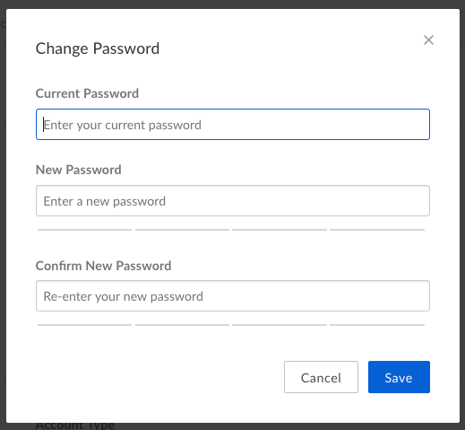The height and width of the screenshot is (430, 465).
Task: Click second strength bar segment under New Password
Action: [x=182, y=230]
